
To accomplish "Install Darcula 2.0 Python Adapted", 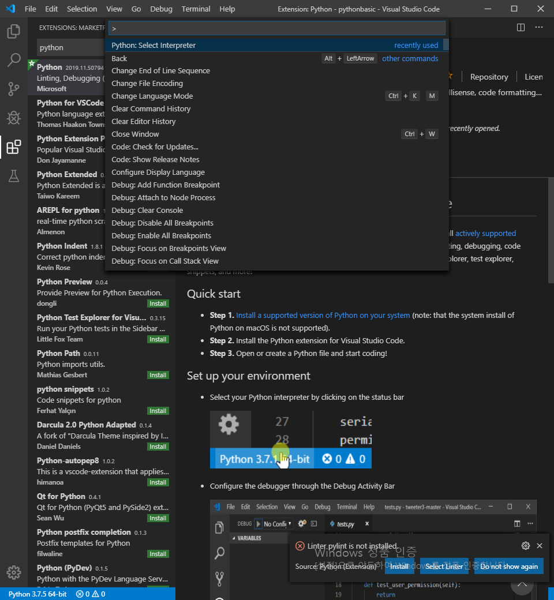I will (x=158, y=447).
